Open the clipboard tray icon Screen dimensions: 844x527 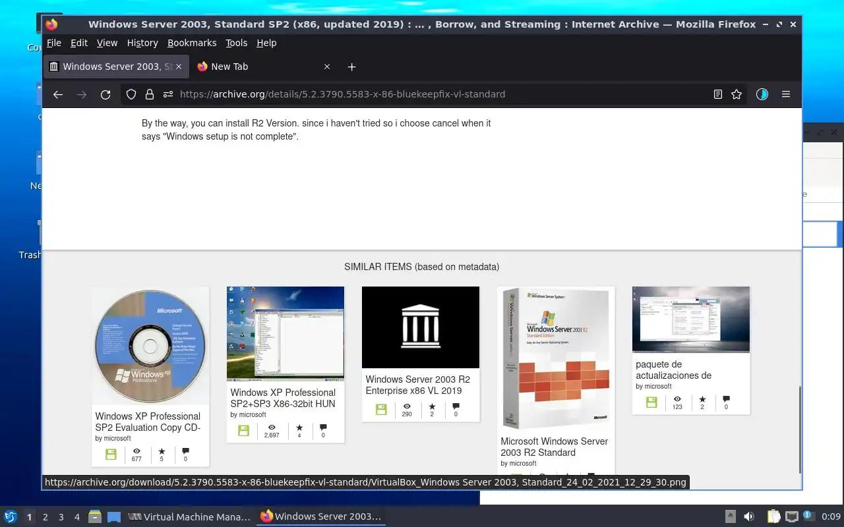tap(773, 516)
